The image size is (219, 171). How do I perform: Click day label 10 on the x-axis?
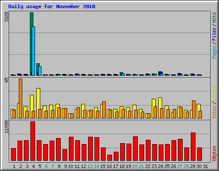71,166
